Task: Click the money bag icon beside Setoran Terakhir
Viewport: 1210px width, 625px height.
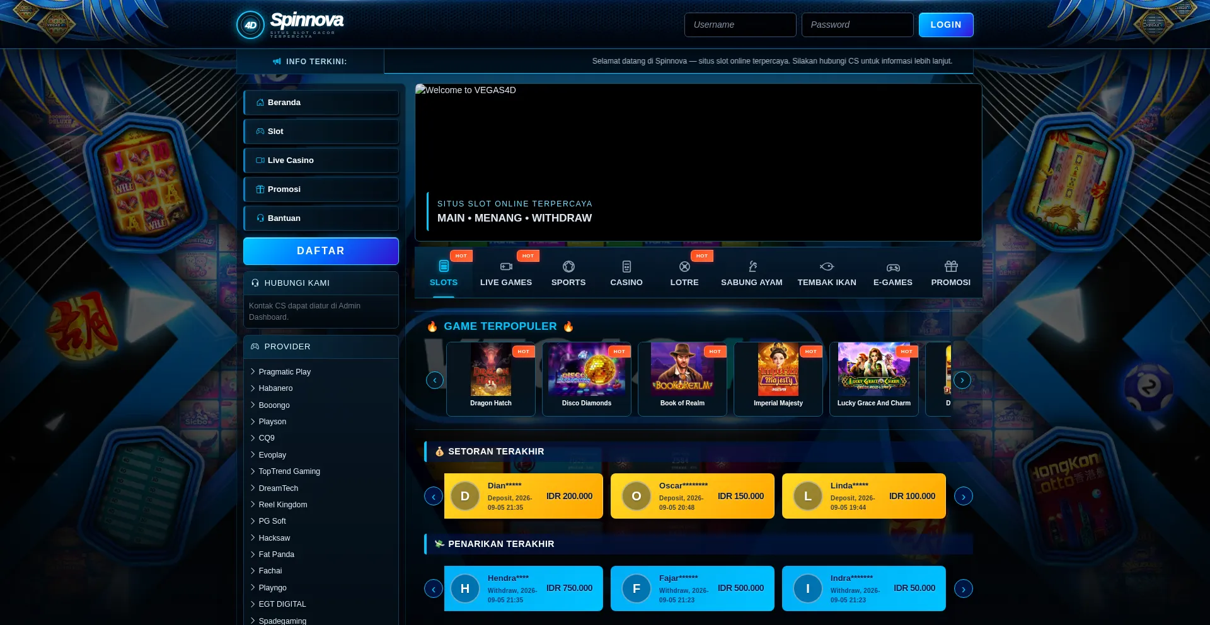Action: (439, 452)
